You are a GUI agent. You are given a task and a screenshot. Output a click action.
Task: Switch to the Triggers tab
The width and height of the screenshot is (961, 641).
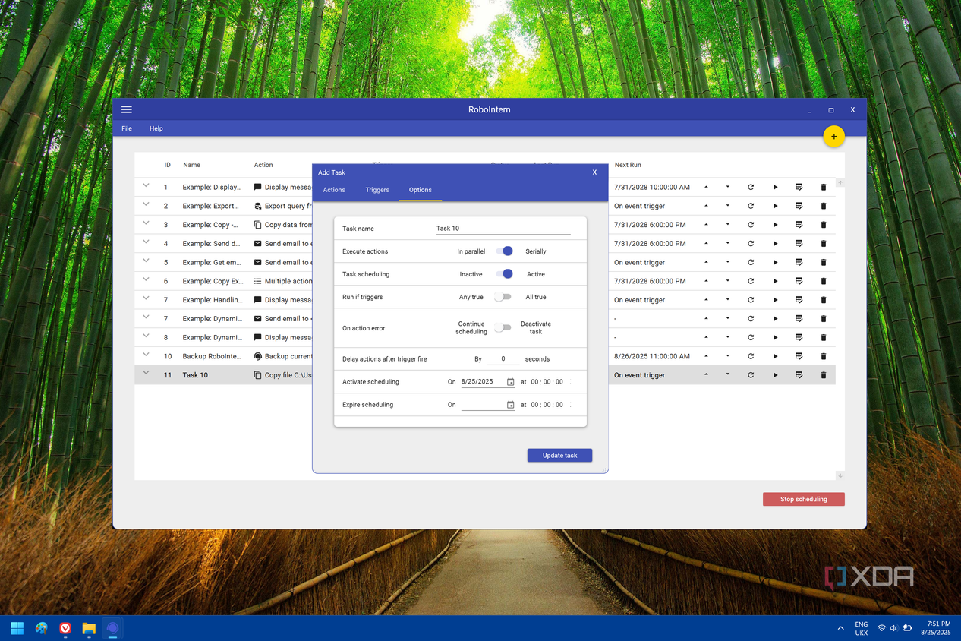pos(377,190)
